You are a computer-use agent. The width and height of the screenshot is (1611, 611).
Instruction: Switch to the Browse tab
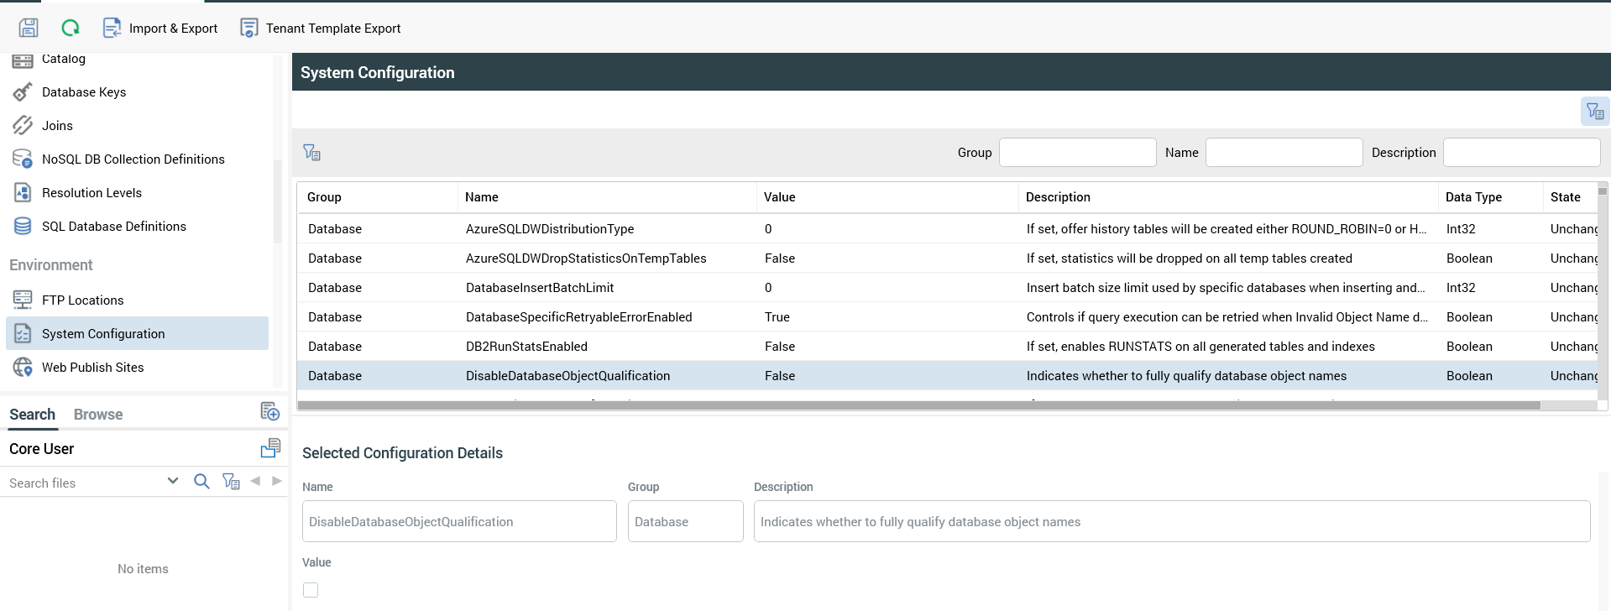pos(98,415)
